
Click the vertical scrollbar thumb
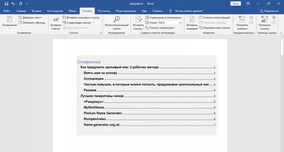point(282,47)
